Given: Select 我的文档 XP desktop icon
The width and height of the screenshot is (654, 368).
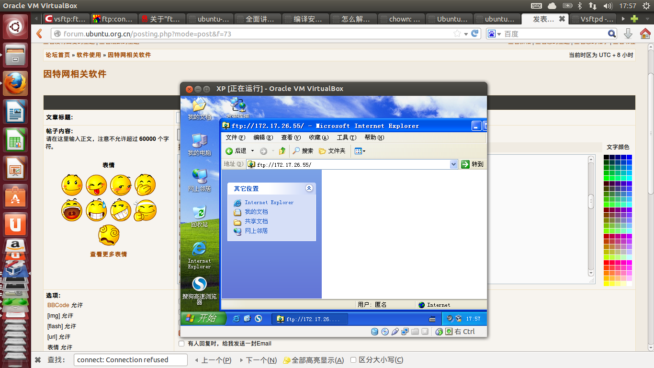Looking at the screenshot, I should (x=199, y=109).
